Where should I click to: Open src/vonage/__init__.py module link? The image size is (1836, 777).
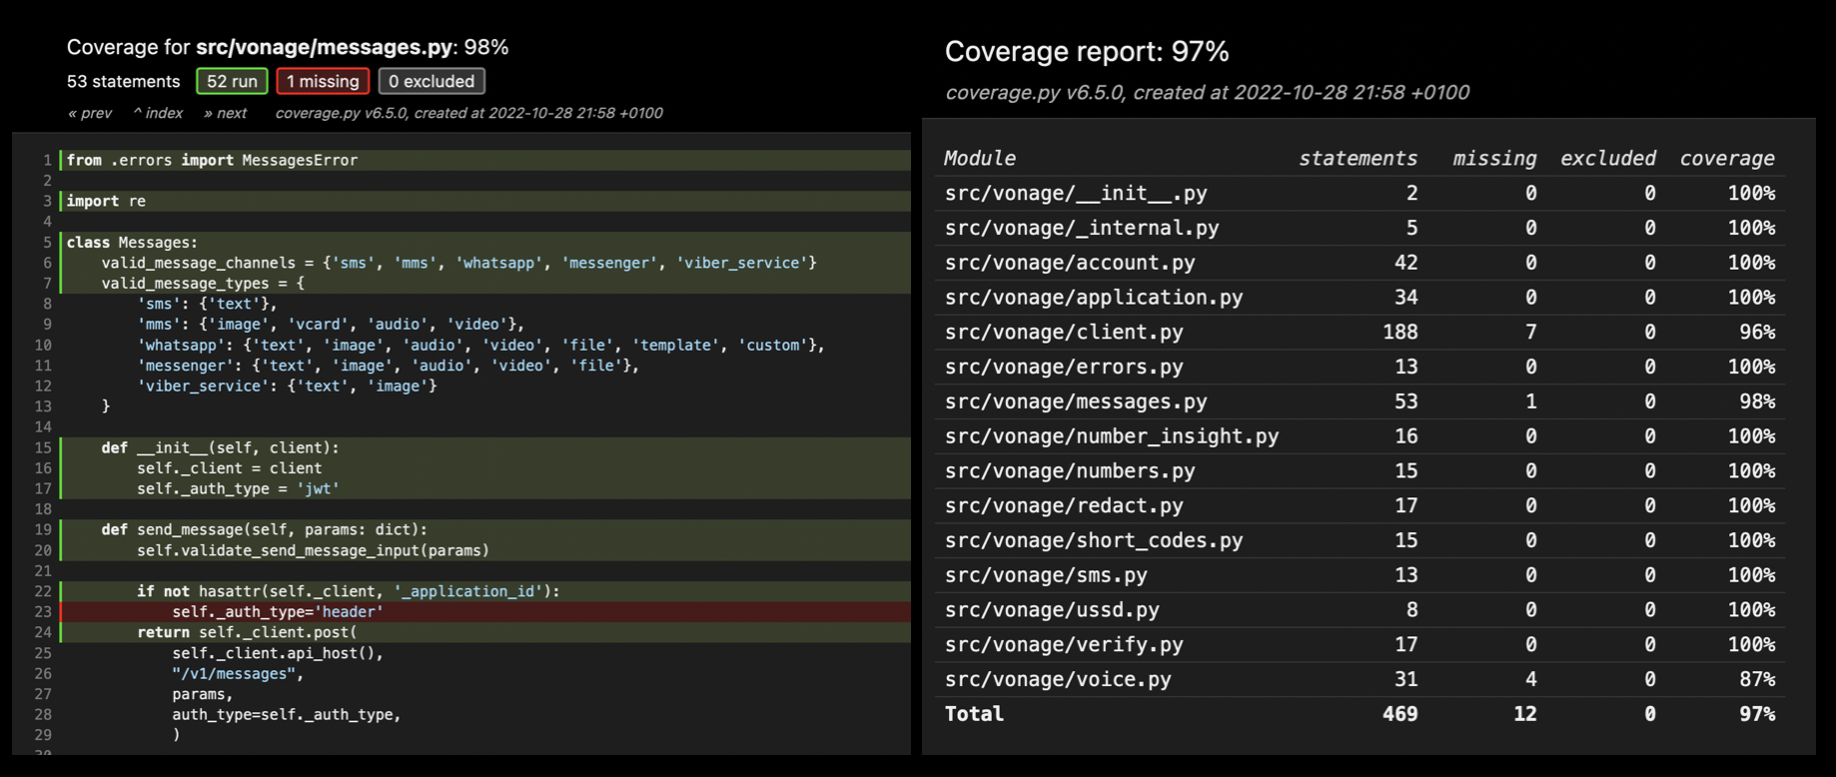click(x=1076, y=193)
